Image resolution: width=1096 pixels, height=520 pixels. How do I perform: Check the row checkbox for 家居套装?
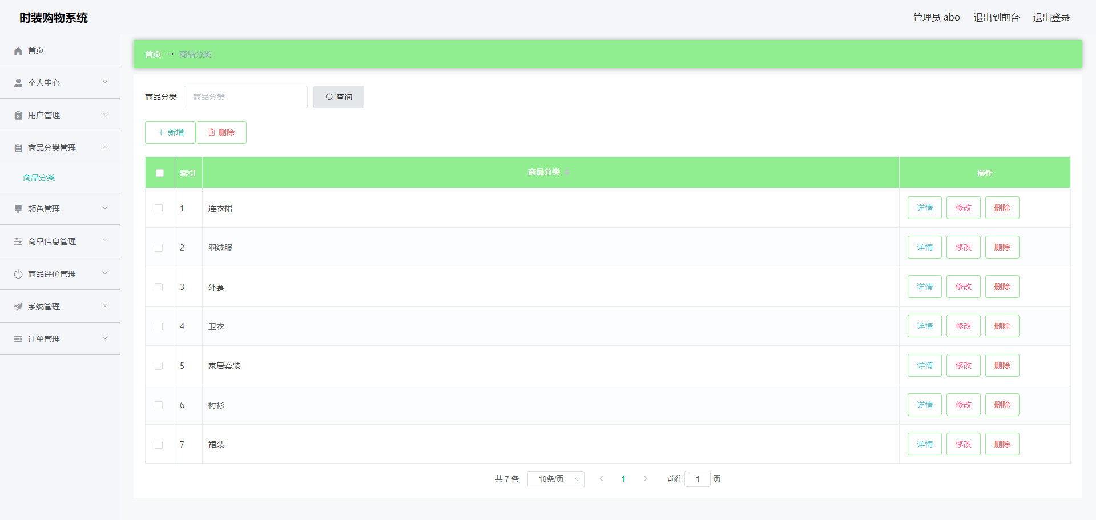159,366
